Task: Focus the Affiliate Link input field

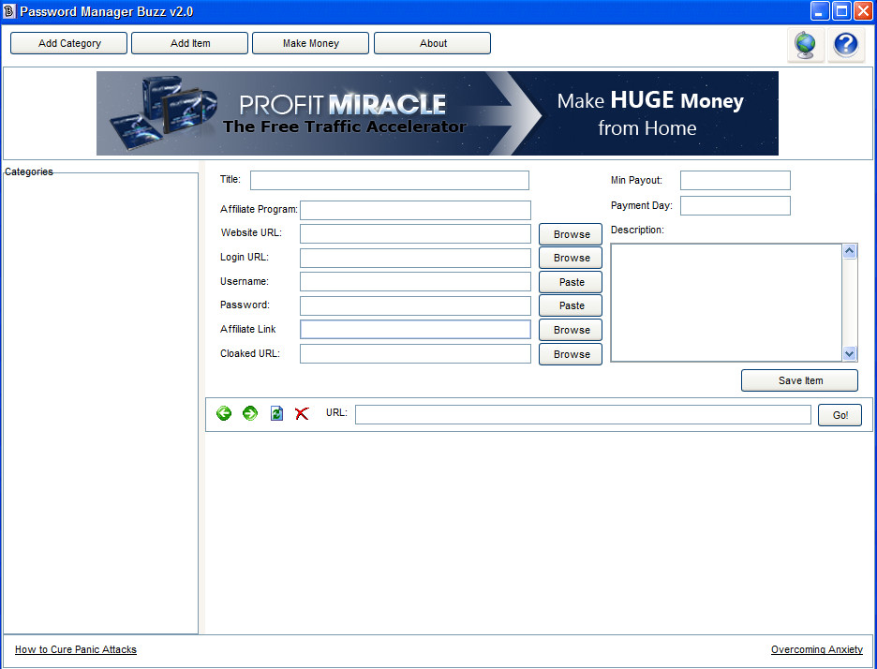Action: (x=415, y=330)
